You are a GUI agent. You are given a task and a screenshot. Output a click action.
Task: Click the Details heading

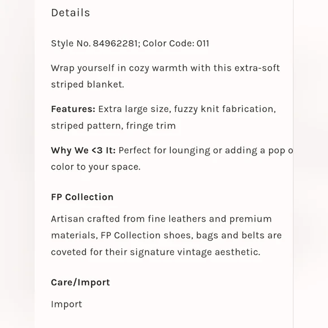point(71,13)
